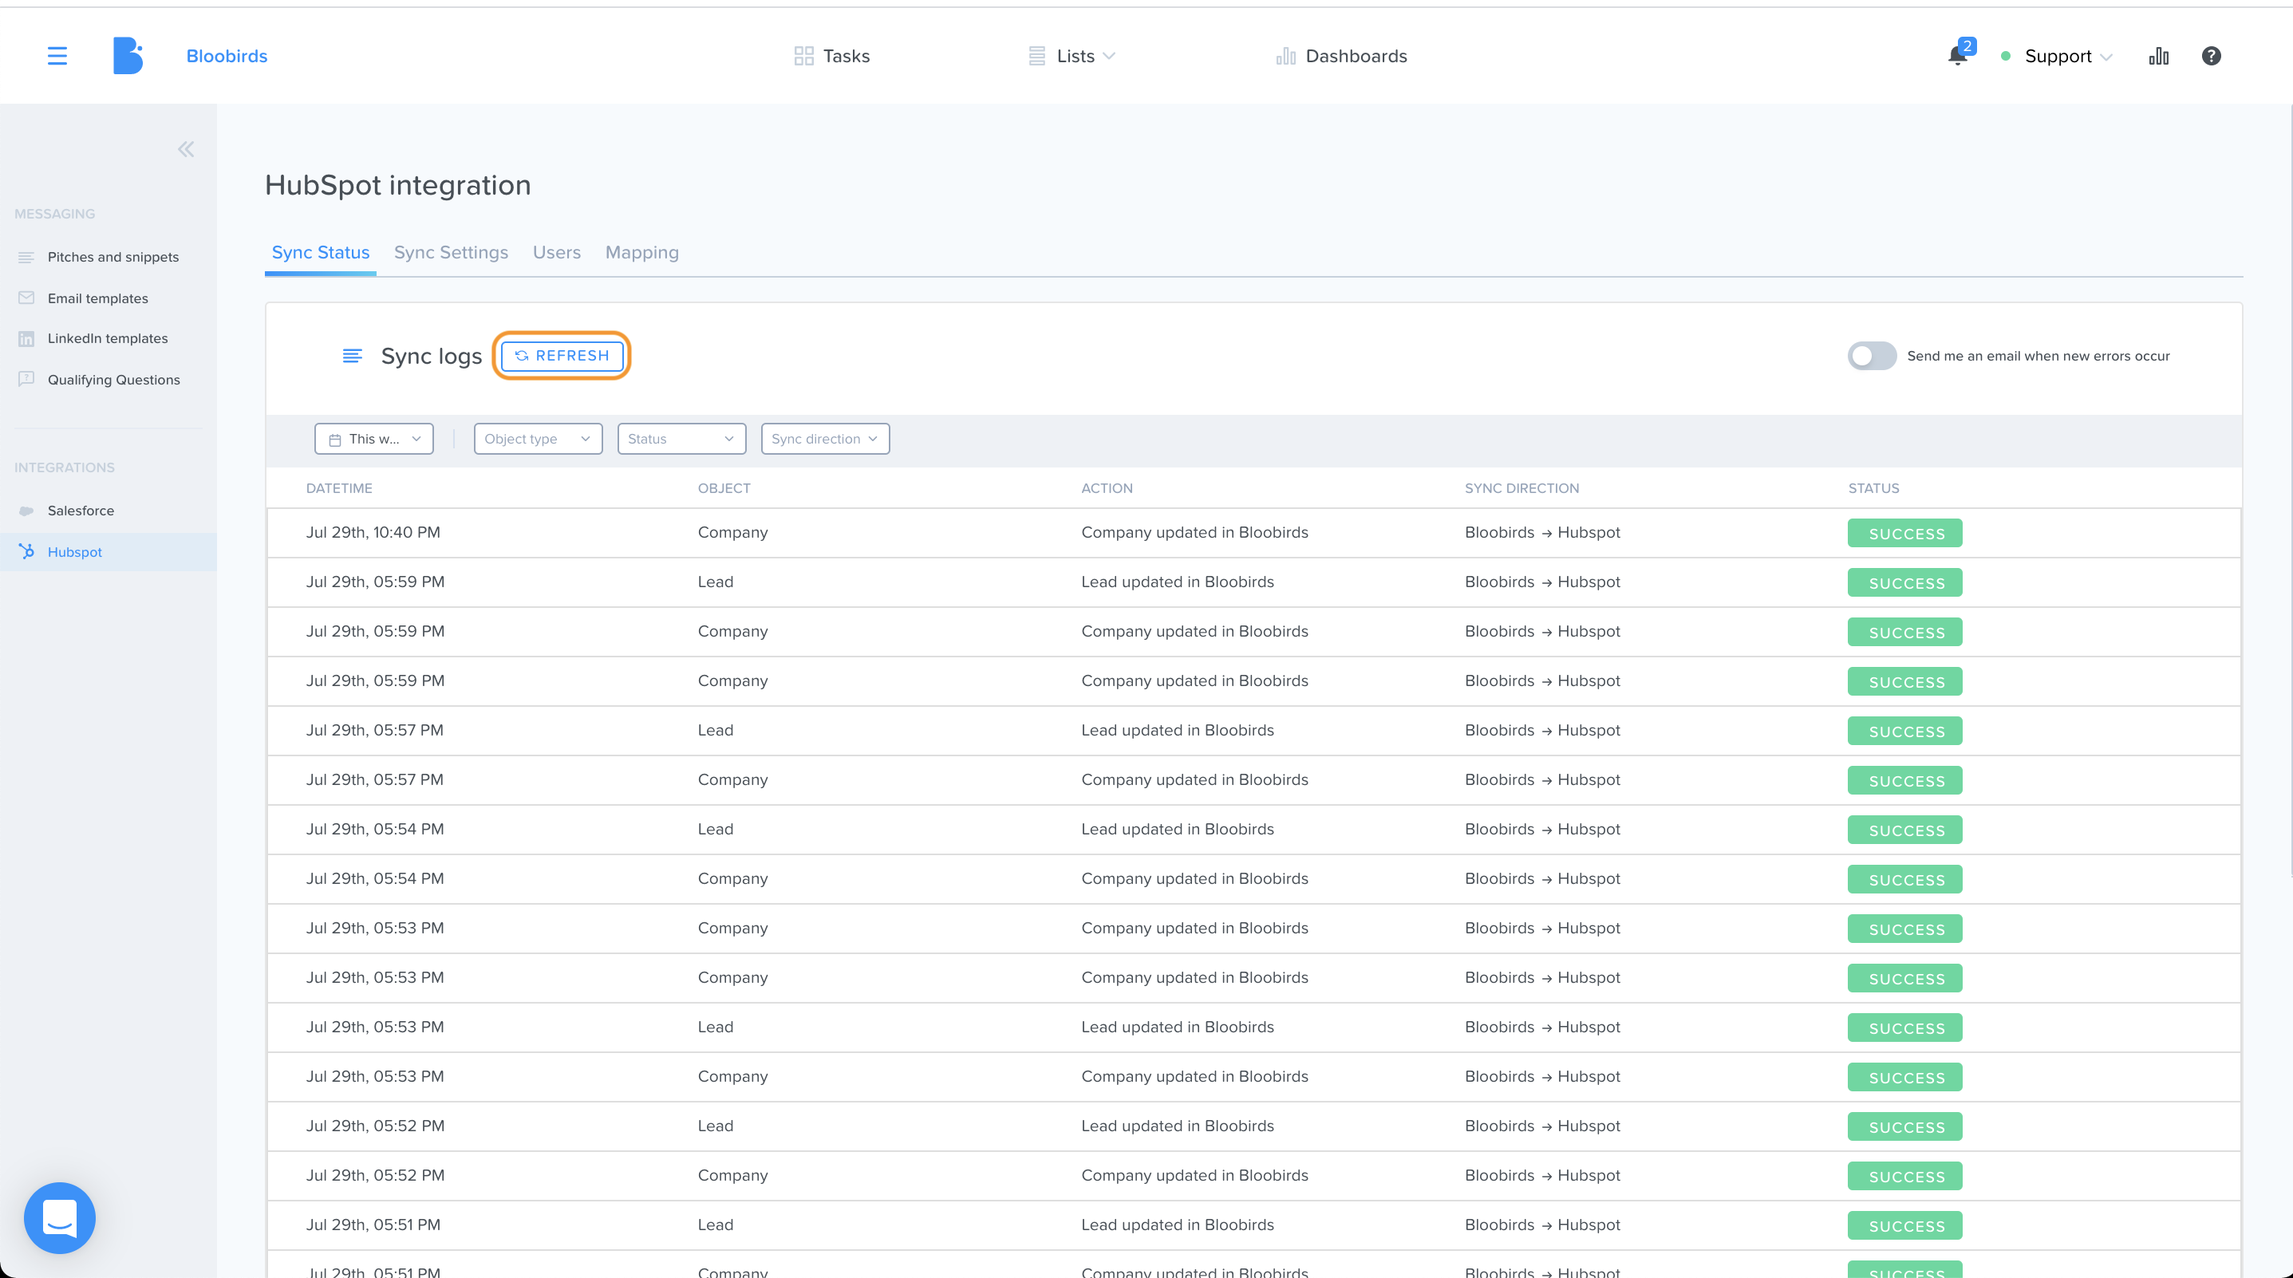Click the OBJECT column header
This screenshot has width=2293, height=1278.
point(724,488)
